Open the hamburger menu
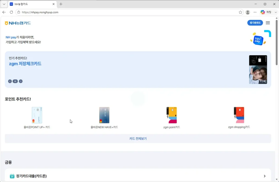Screen dimensions: 279x182 [x=268, y=23]
